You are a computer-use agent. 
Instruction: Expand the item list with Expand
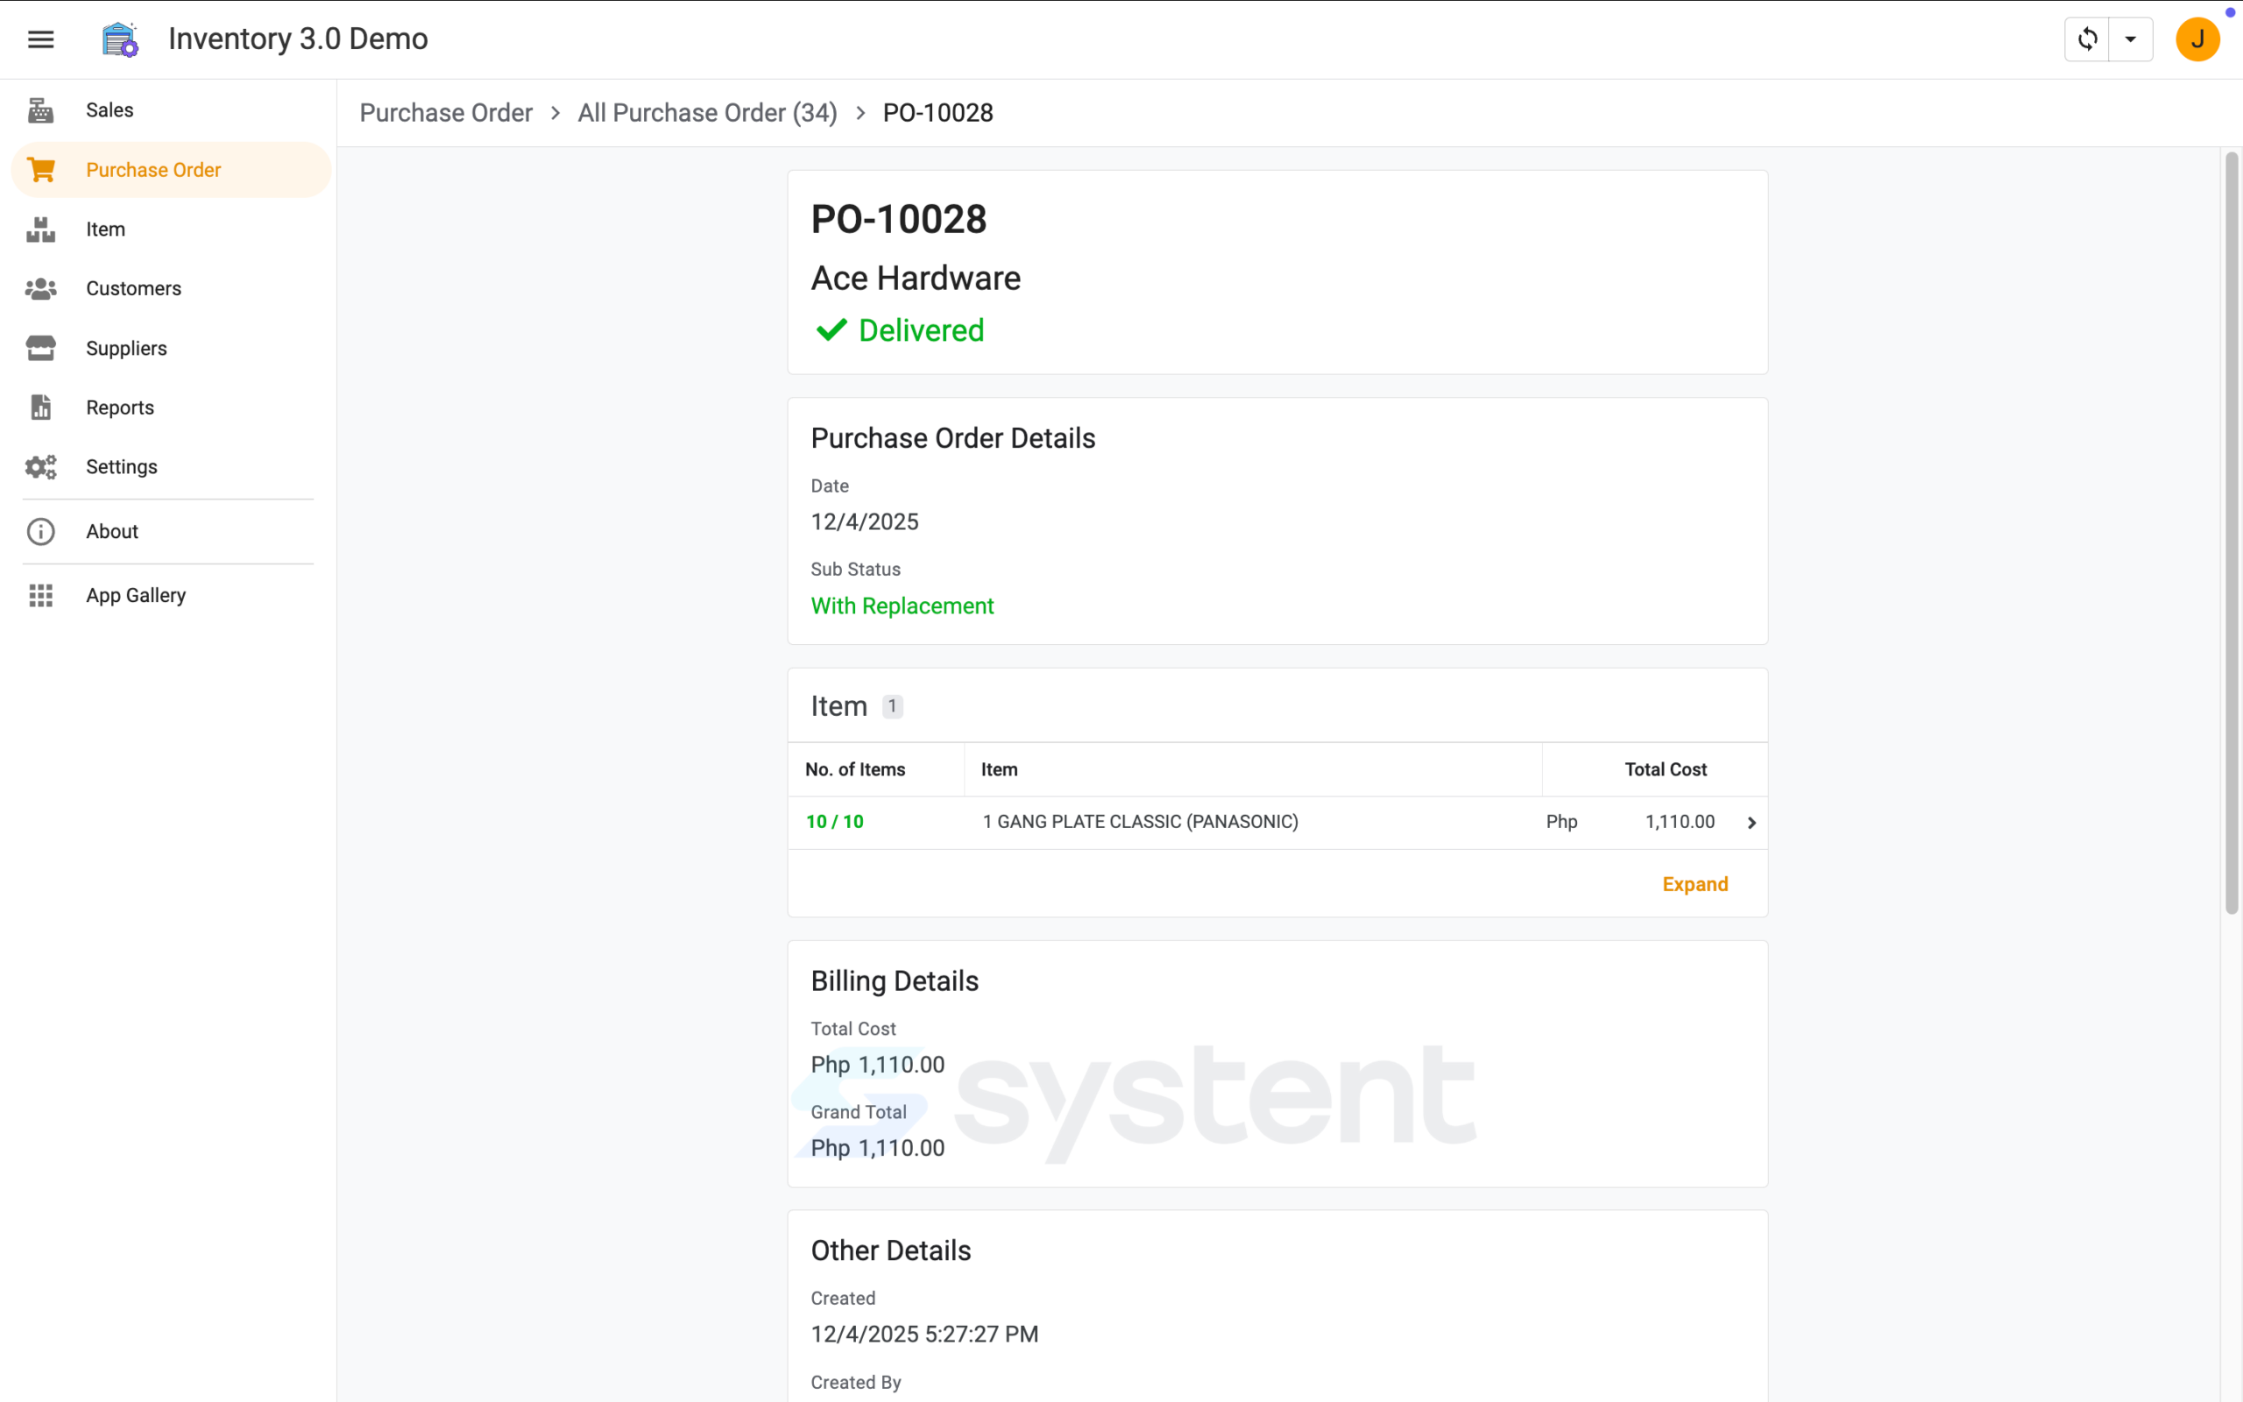pos(1695,885)
